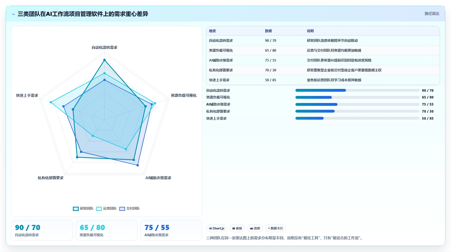
Task: Click 交付团队 point on AI辅助决策需求 axis
Action: click(138, 165)
